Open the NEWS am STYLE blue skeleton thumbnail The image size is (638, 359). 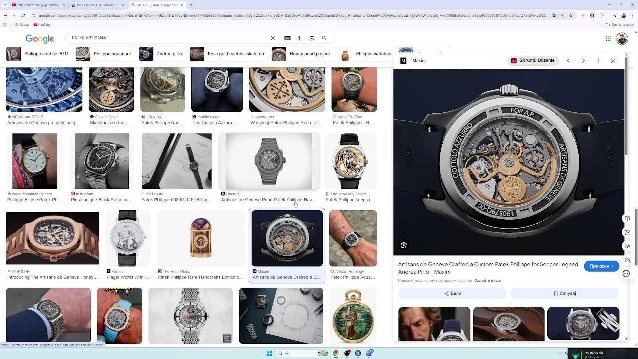pos(44,90)
